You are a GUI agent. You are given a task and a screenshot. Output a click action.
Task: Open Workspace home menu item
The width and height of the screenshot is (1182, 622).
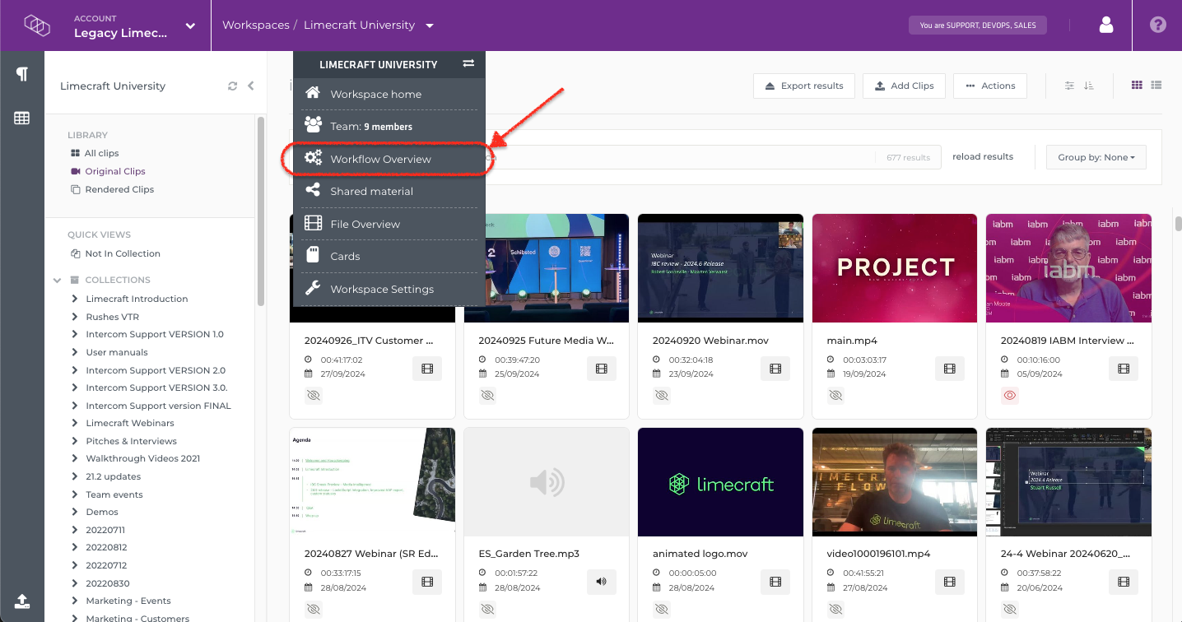coord(389,94)
